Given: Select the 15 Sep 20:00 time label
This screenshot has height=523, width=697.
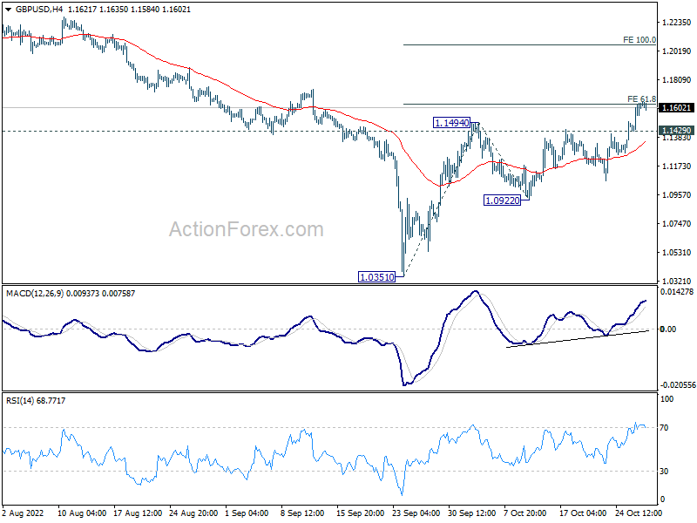Looking at the screenshot, I should coord(360,513).
